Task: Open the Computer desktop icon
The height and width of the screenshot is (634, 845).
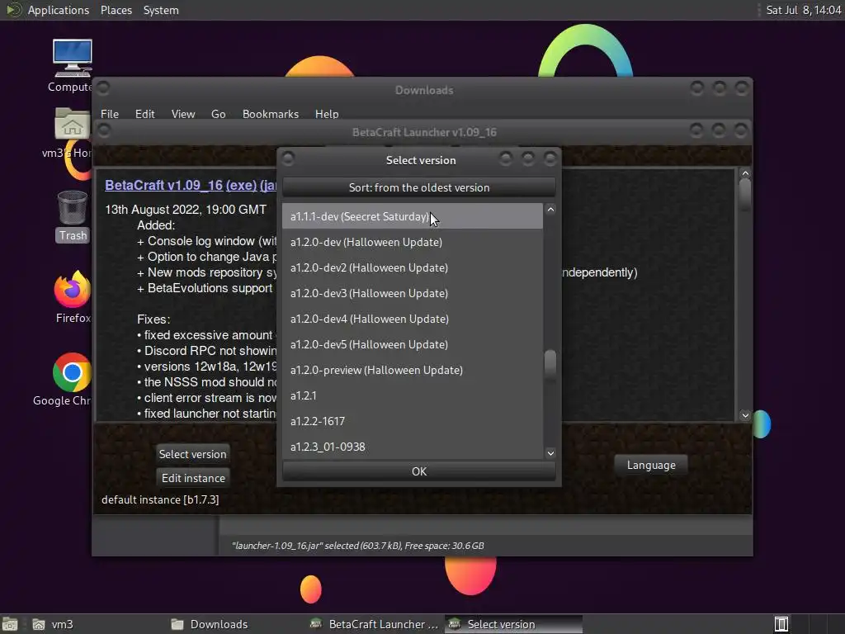Action: 71,65
